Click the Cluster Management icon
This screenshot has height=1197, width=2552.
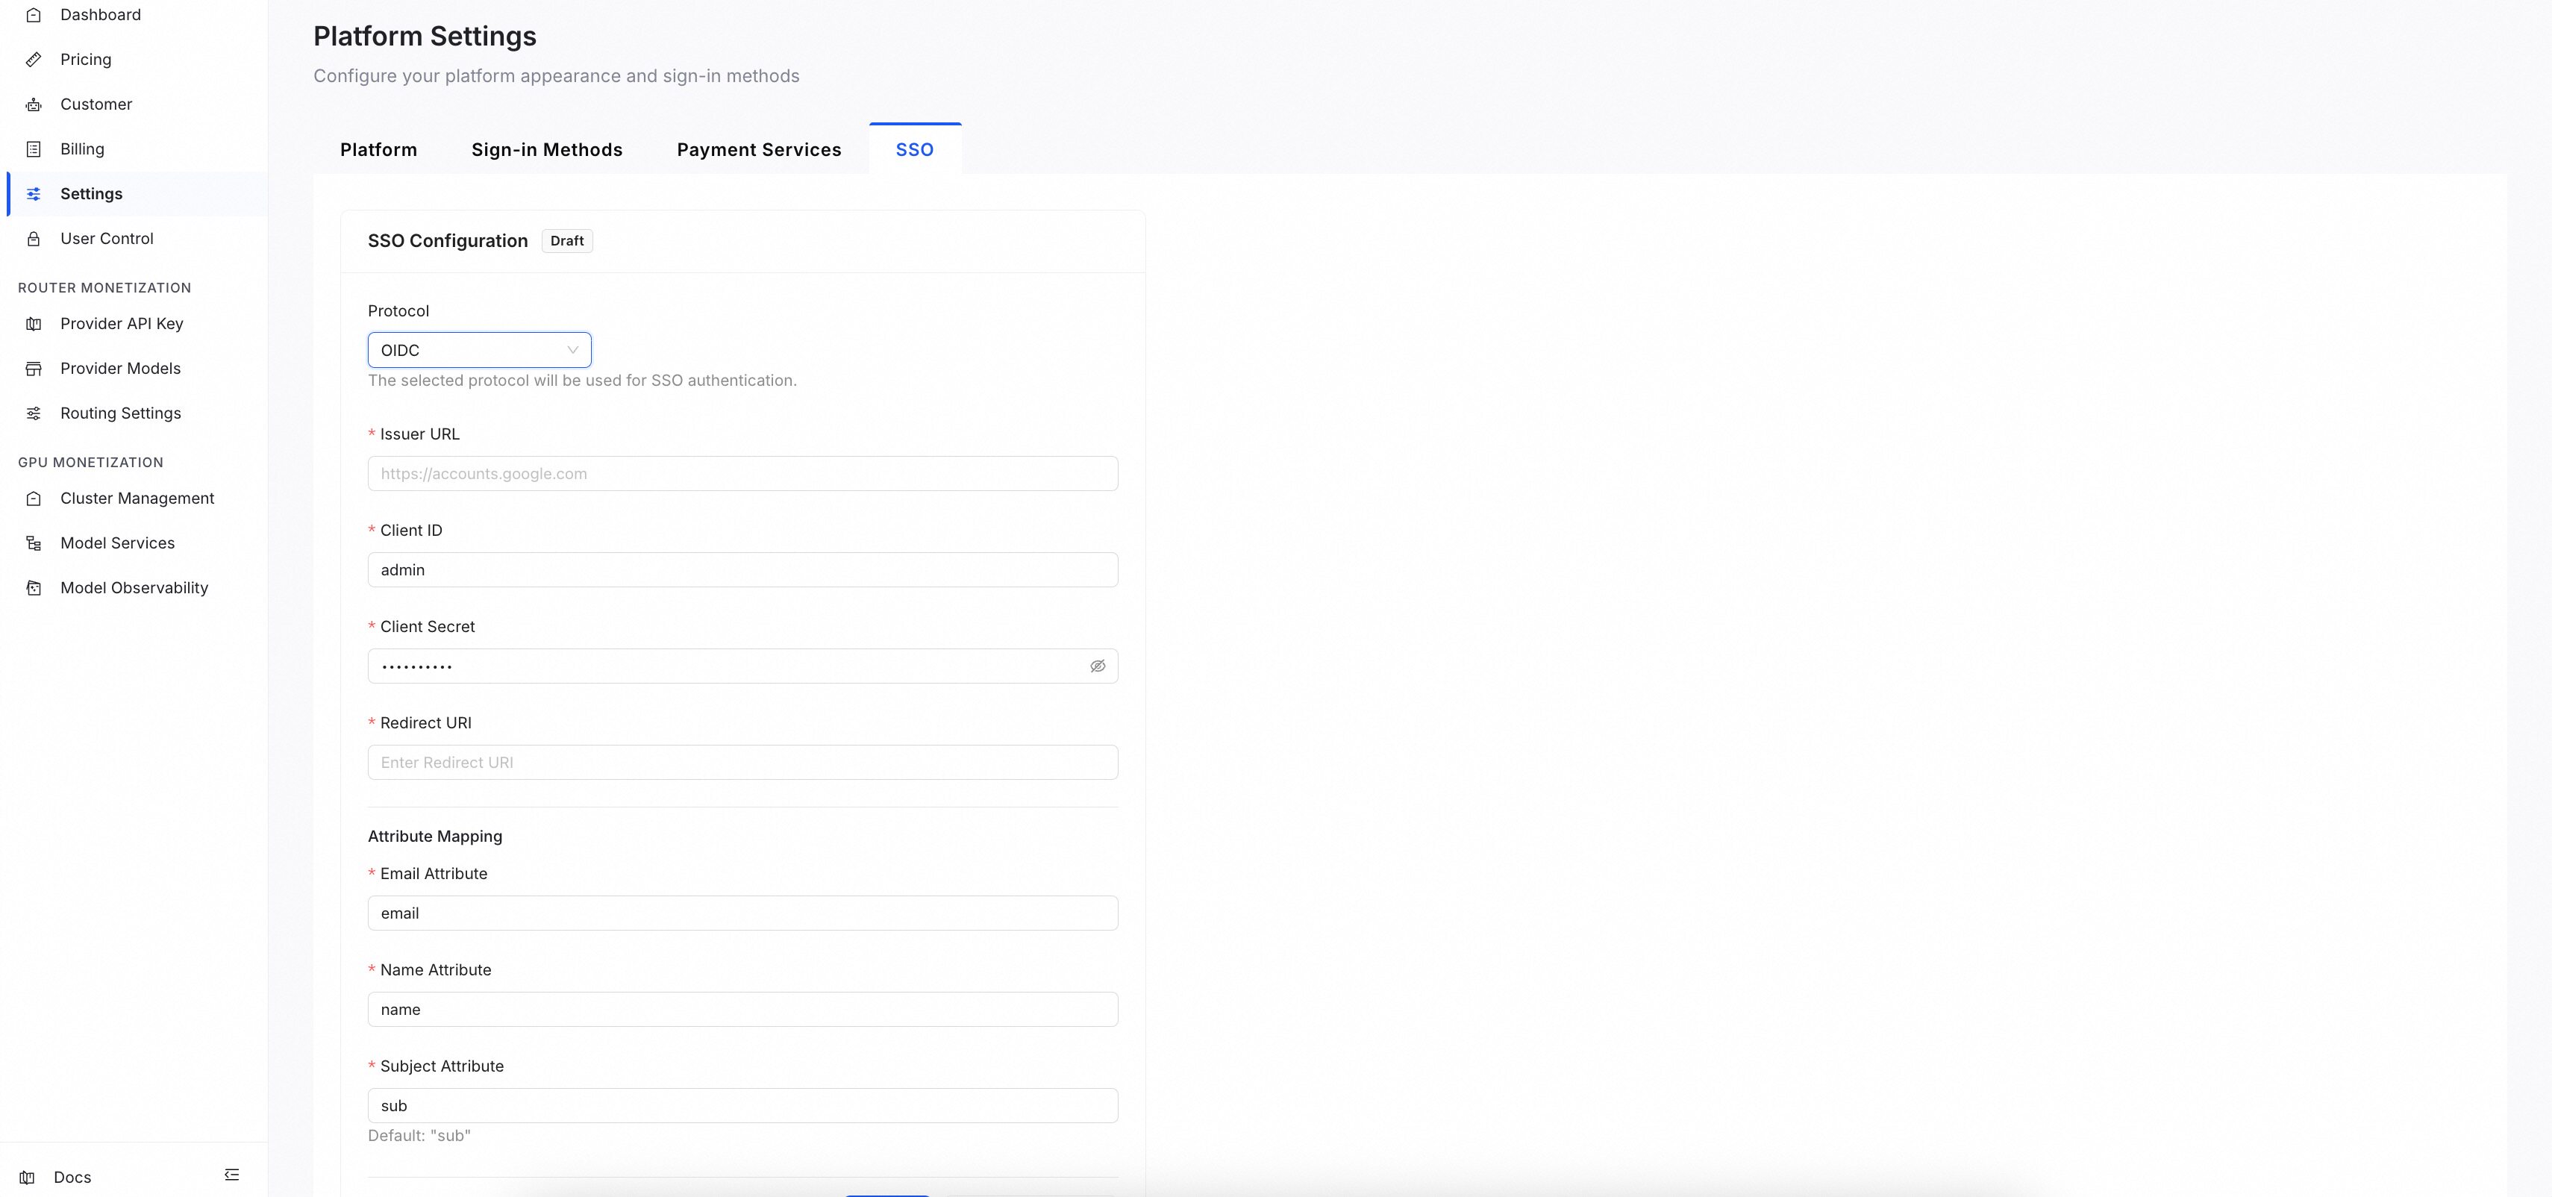(x=34, y=499)
